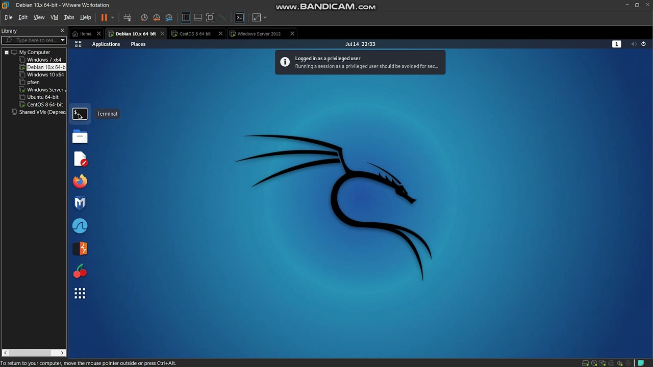This screenshot has width=653, height=367.
Task: Open Burp Suite from the dock
Action: (x=80, y=248)
